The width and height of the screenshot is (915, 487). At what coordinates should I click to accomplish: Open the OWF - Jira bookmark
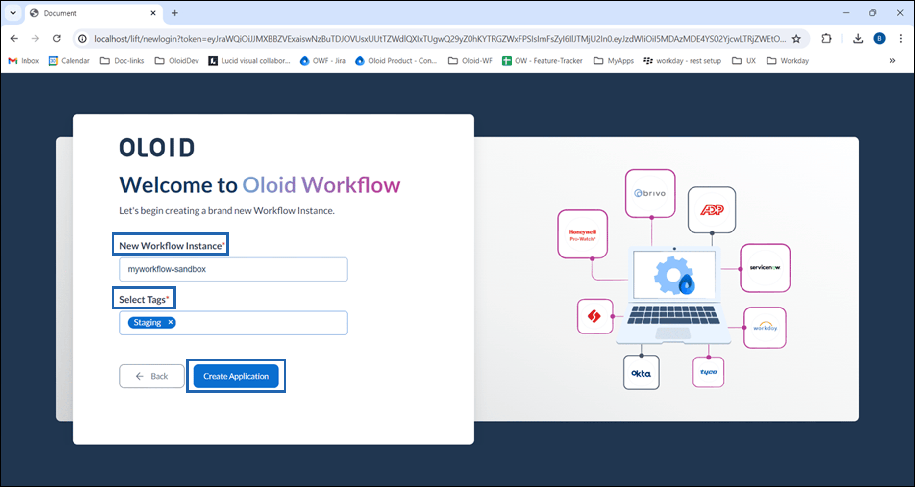(x=322, y=61)
